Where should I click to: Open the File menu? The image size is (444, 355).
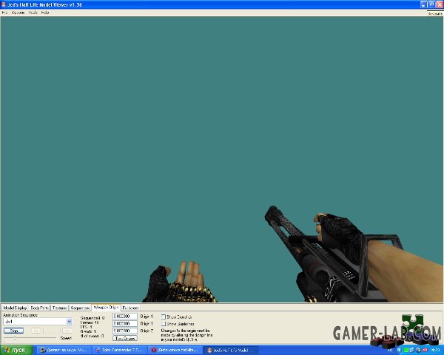coord(4,13)
